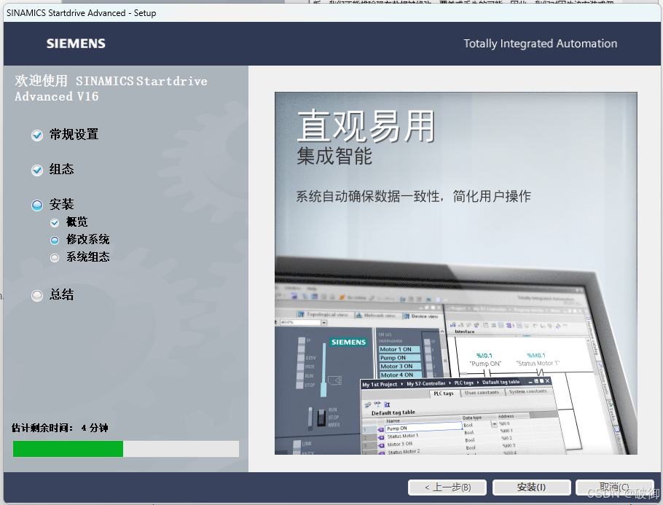Click the 安装(I) install button
The width and height of the screenshot is (663, 505).
pos(532,488)
